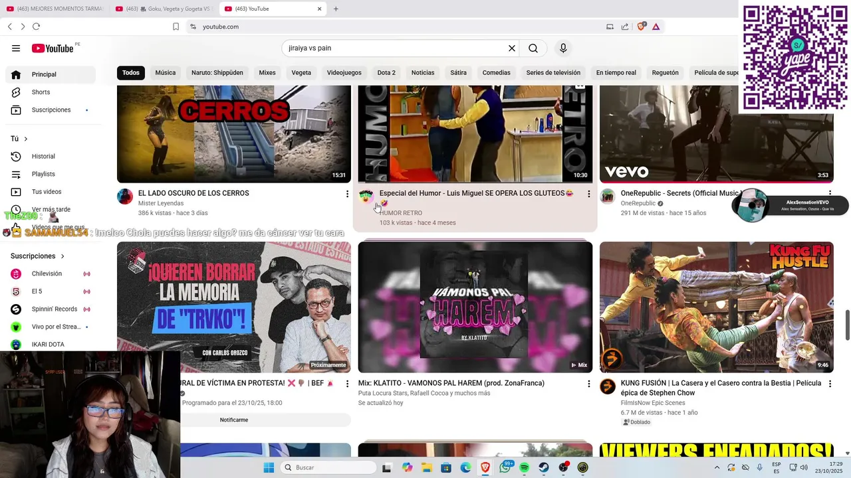The height and width of the screenshot is (478, 851).
Task: Expand the 'Tú' section chevron
Action: (26, 139)
